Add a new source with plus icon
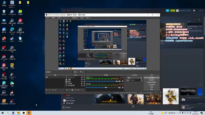 67,90
